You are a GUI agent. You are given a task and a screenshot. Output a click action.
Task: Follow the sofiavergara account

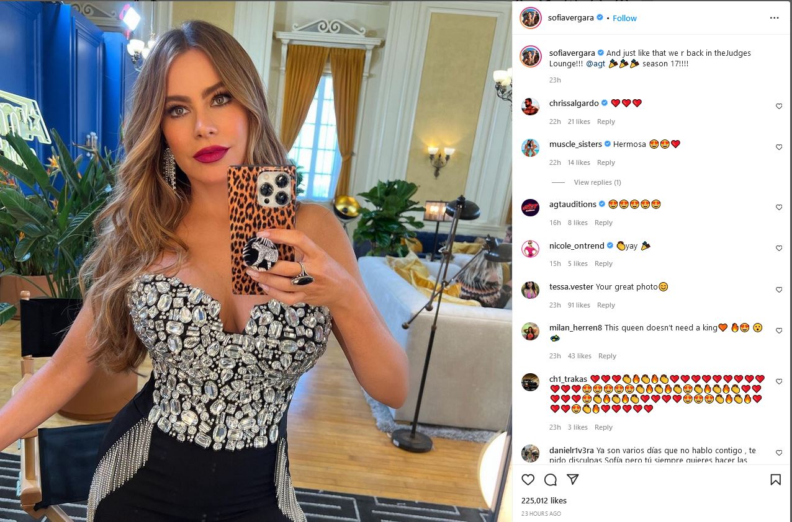624,18
